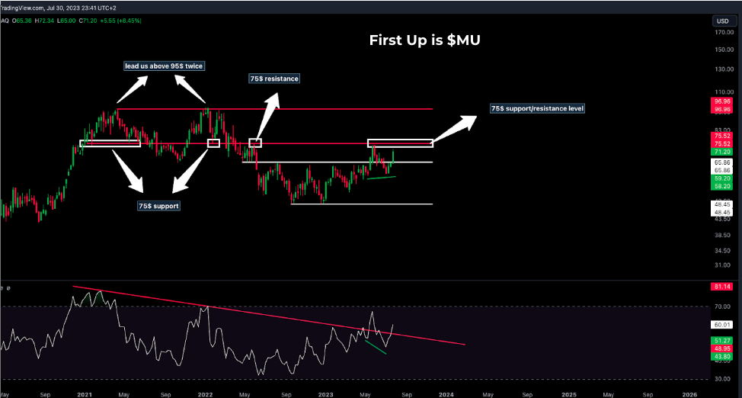Click the green 71.20 current price tag

click(x=721, y=152)
